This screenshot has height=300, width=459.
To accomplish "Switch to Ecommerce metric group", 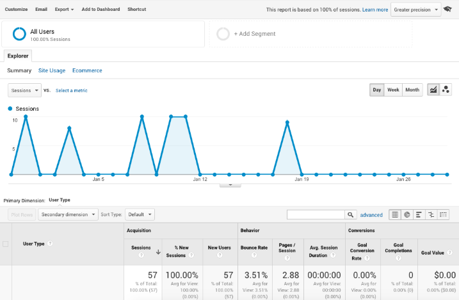I will pos(87,70).
